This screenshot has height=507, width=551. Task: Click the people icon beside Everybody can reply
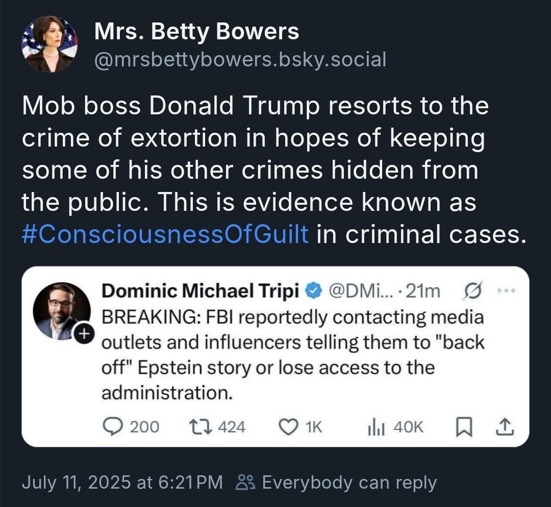tap(246, 482)
